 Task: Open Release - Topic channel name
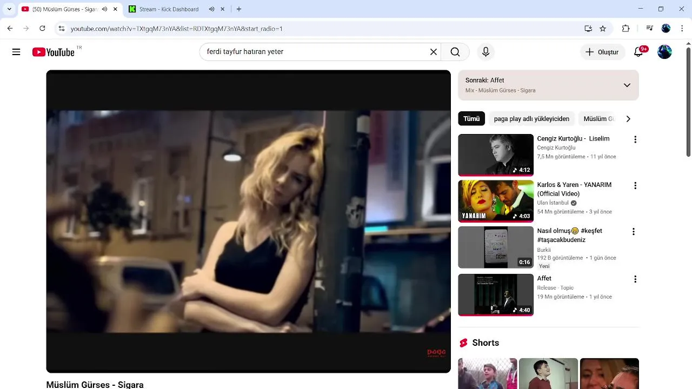coord(555,288)
